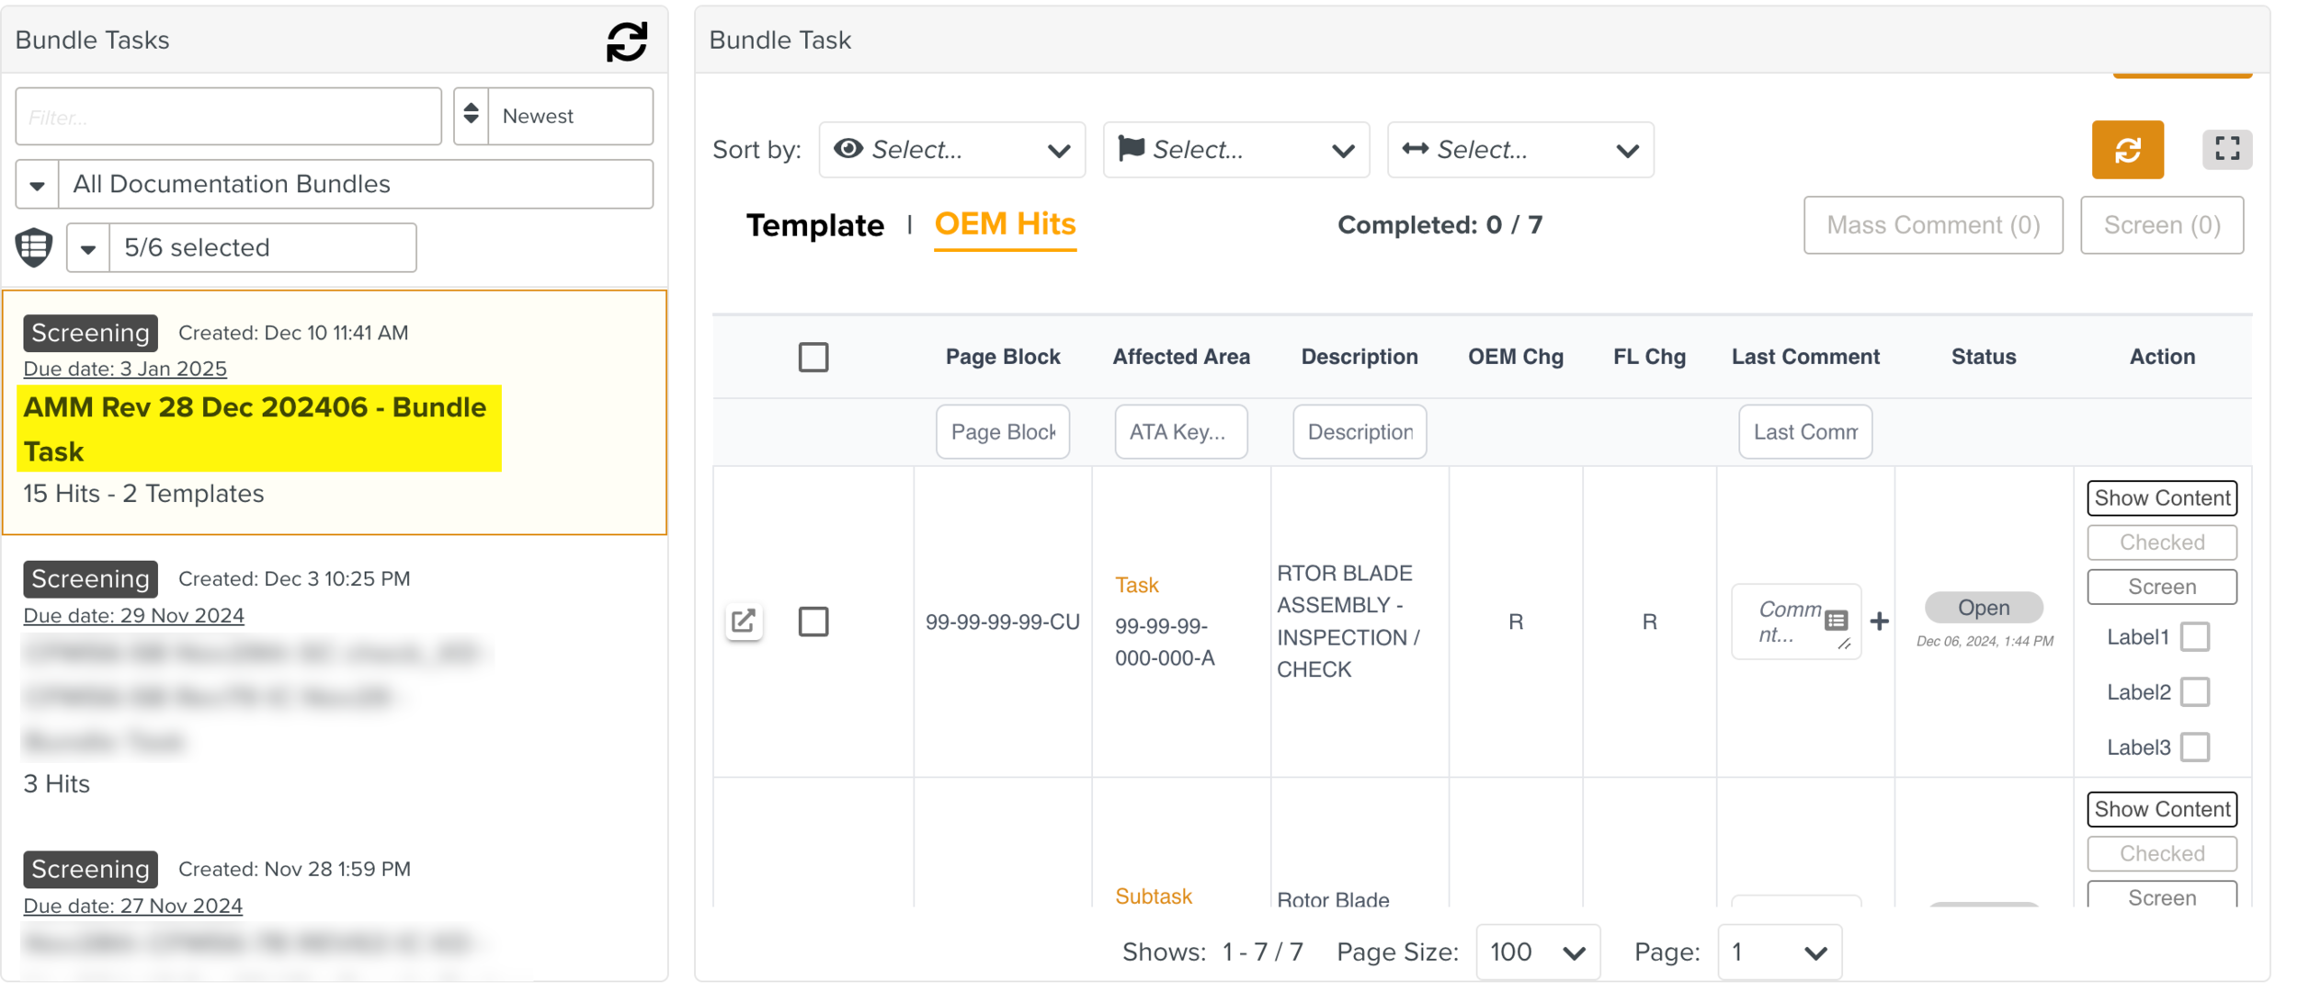Click the ATA Key filter field
Image resolution: width=2298 pixels, height=1004 pixels.
(1180, 431)
